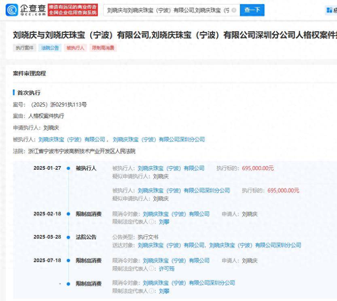Clear the search box with the X icon

[x=234, y=10]
